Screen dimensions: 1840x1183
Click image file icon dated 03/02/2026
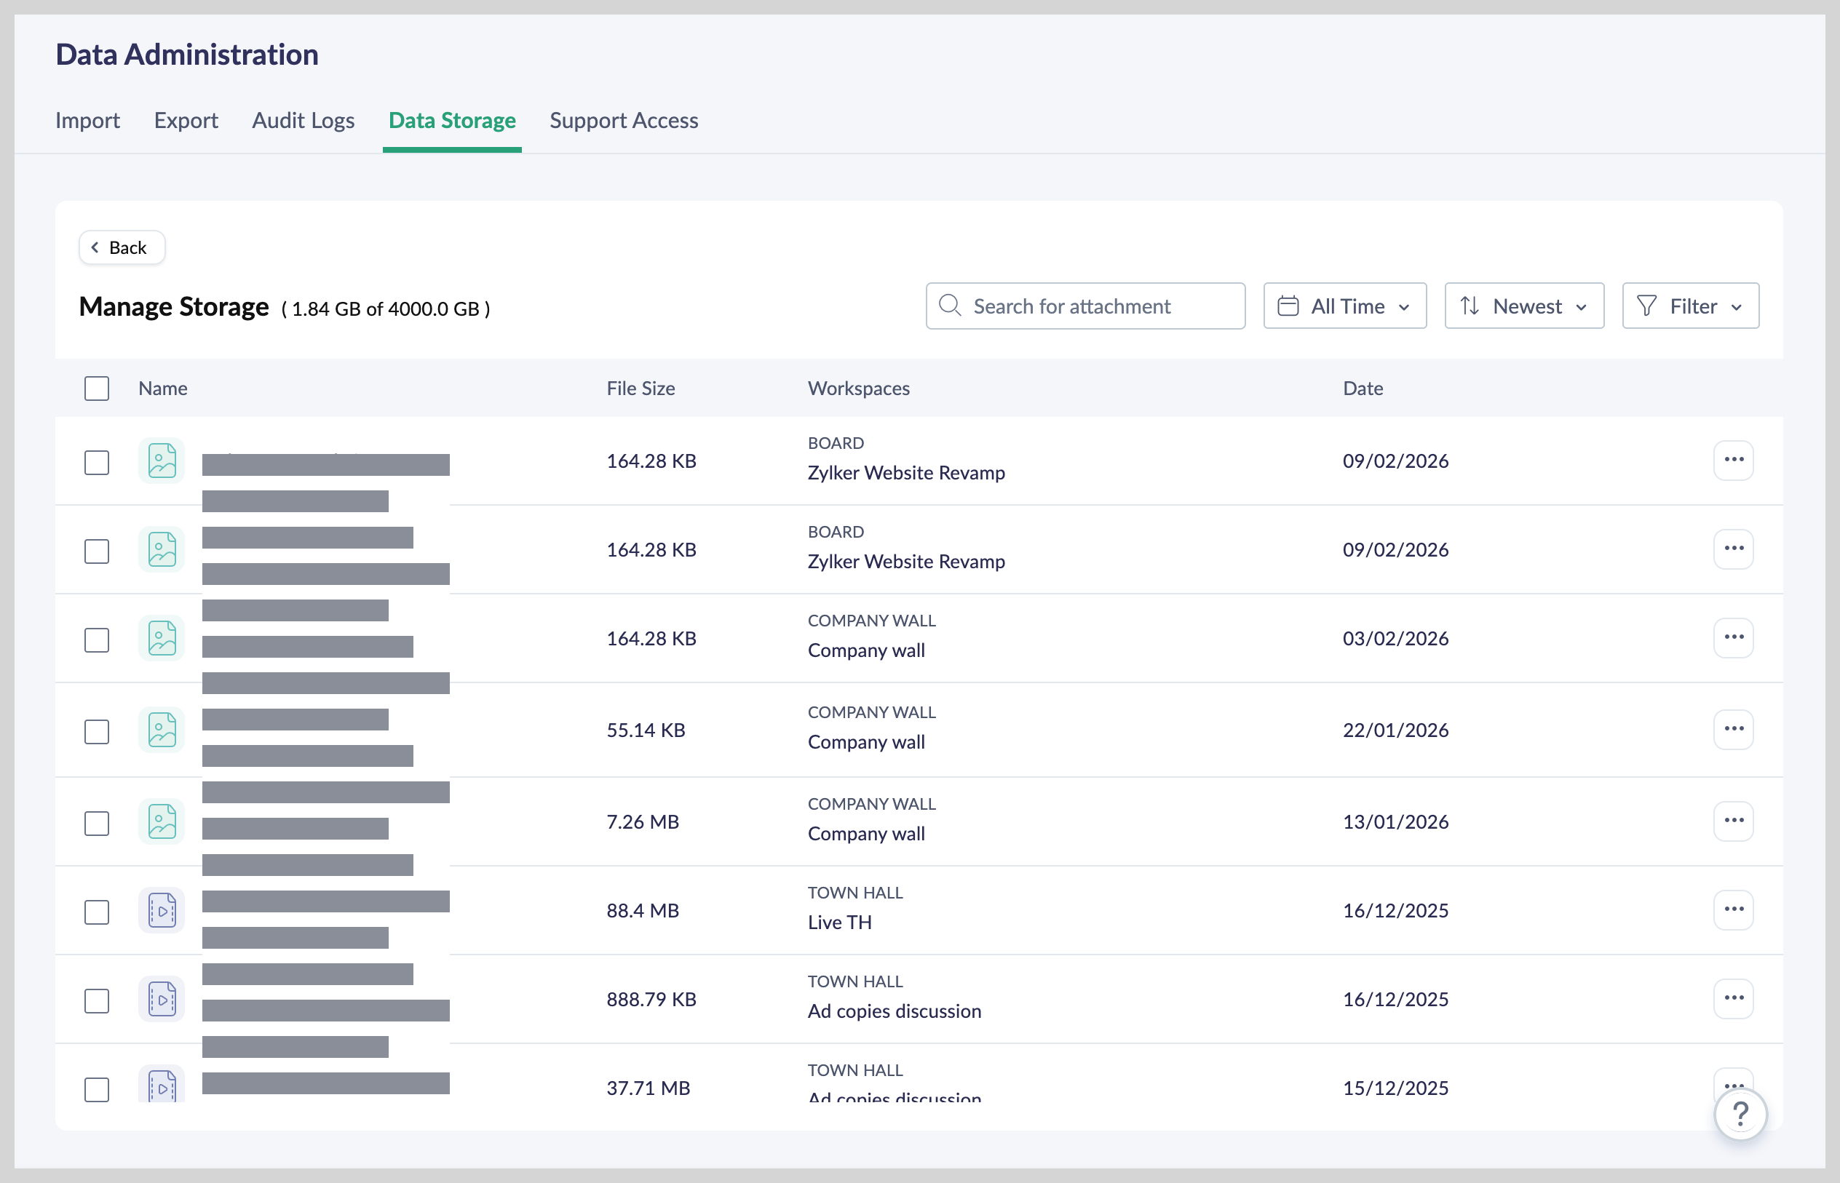tap(162, 638)
